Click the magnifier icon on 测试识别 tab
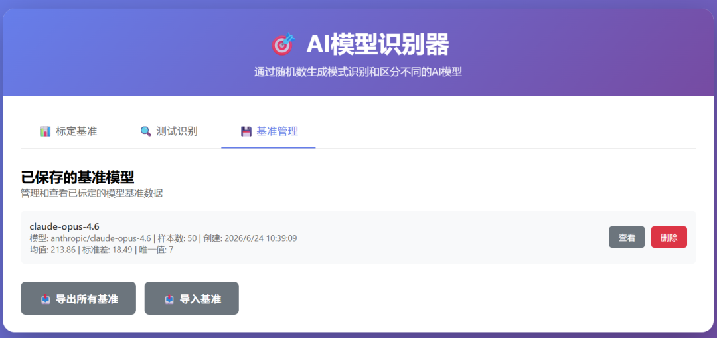 pos(145,132)
